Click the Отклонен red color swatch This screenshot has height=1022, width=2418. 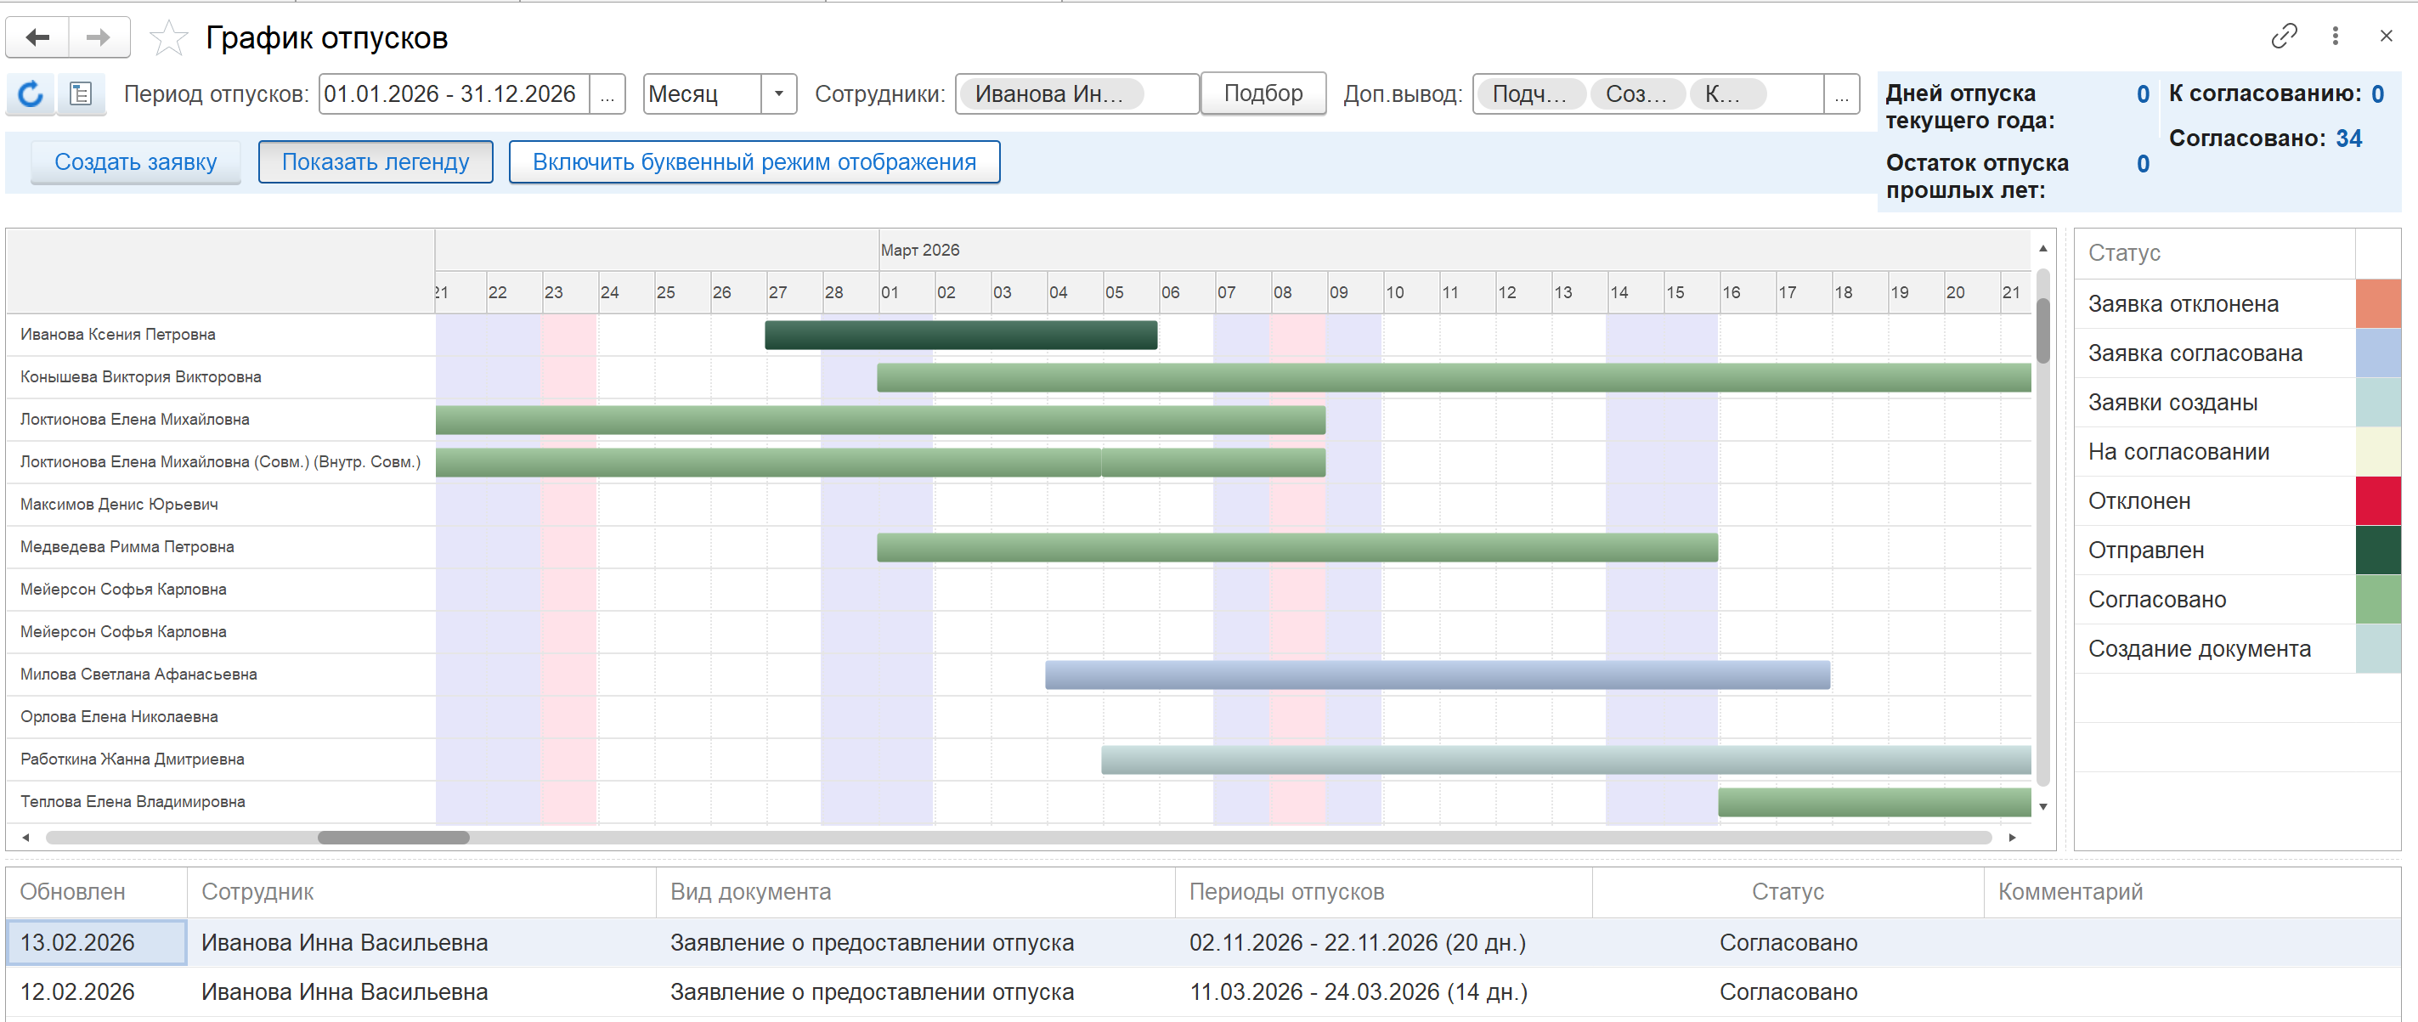click(2377, 501)
